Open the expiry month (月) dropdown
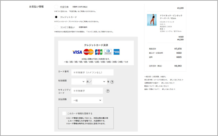This screenshot has height=136, width=218. point(79,82)
